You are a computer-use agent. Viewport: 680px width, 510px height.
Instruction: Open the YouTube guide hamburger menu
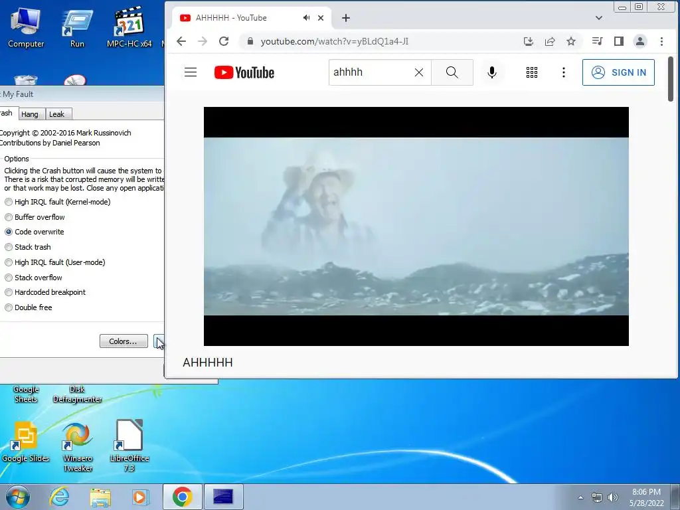pos(191,72)
